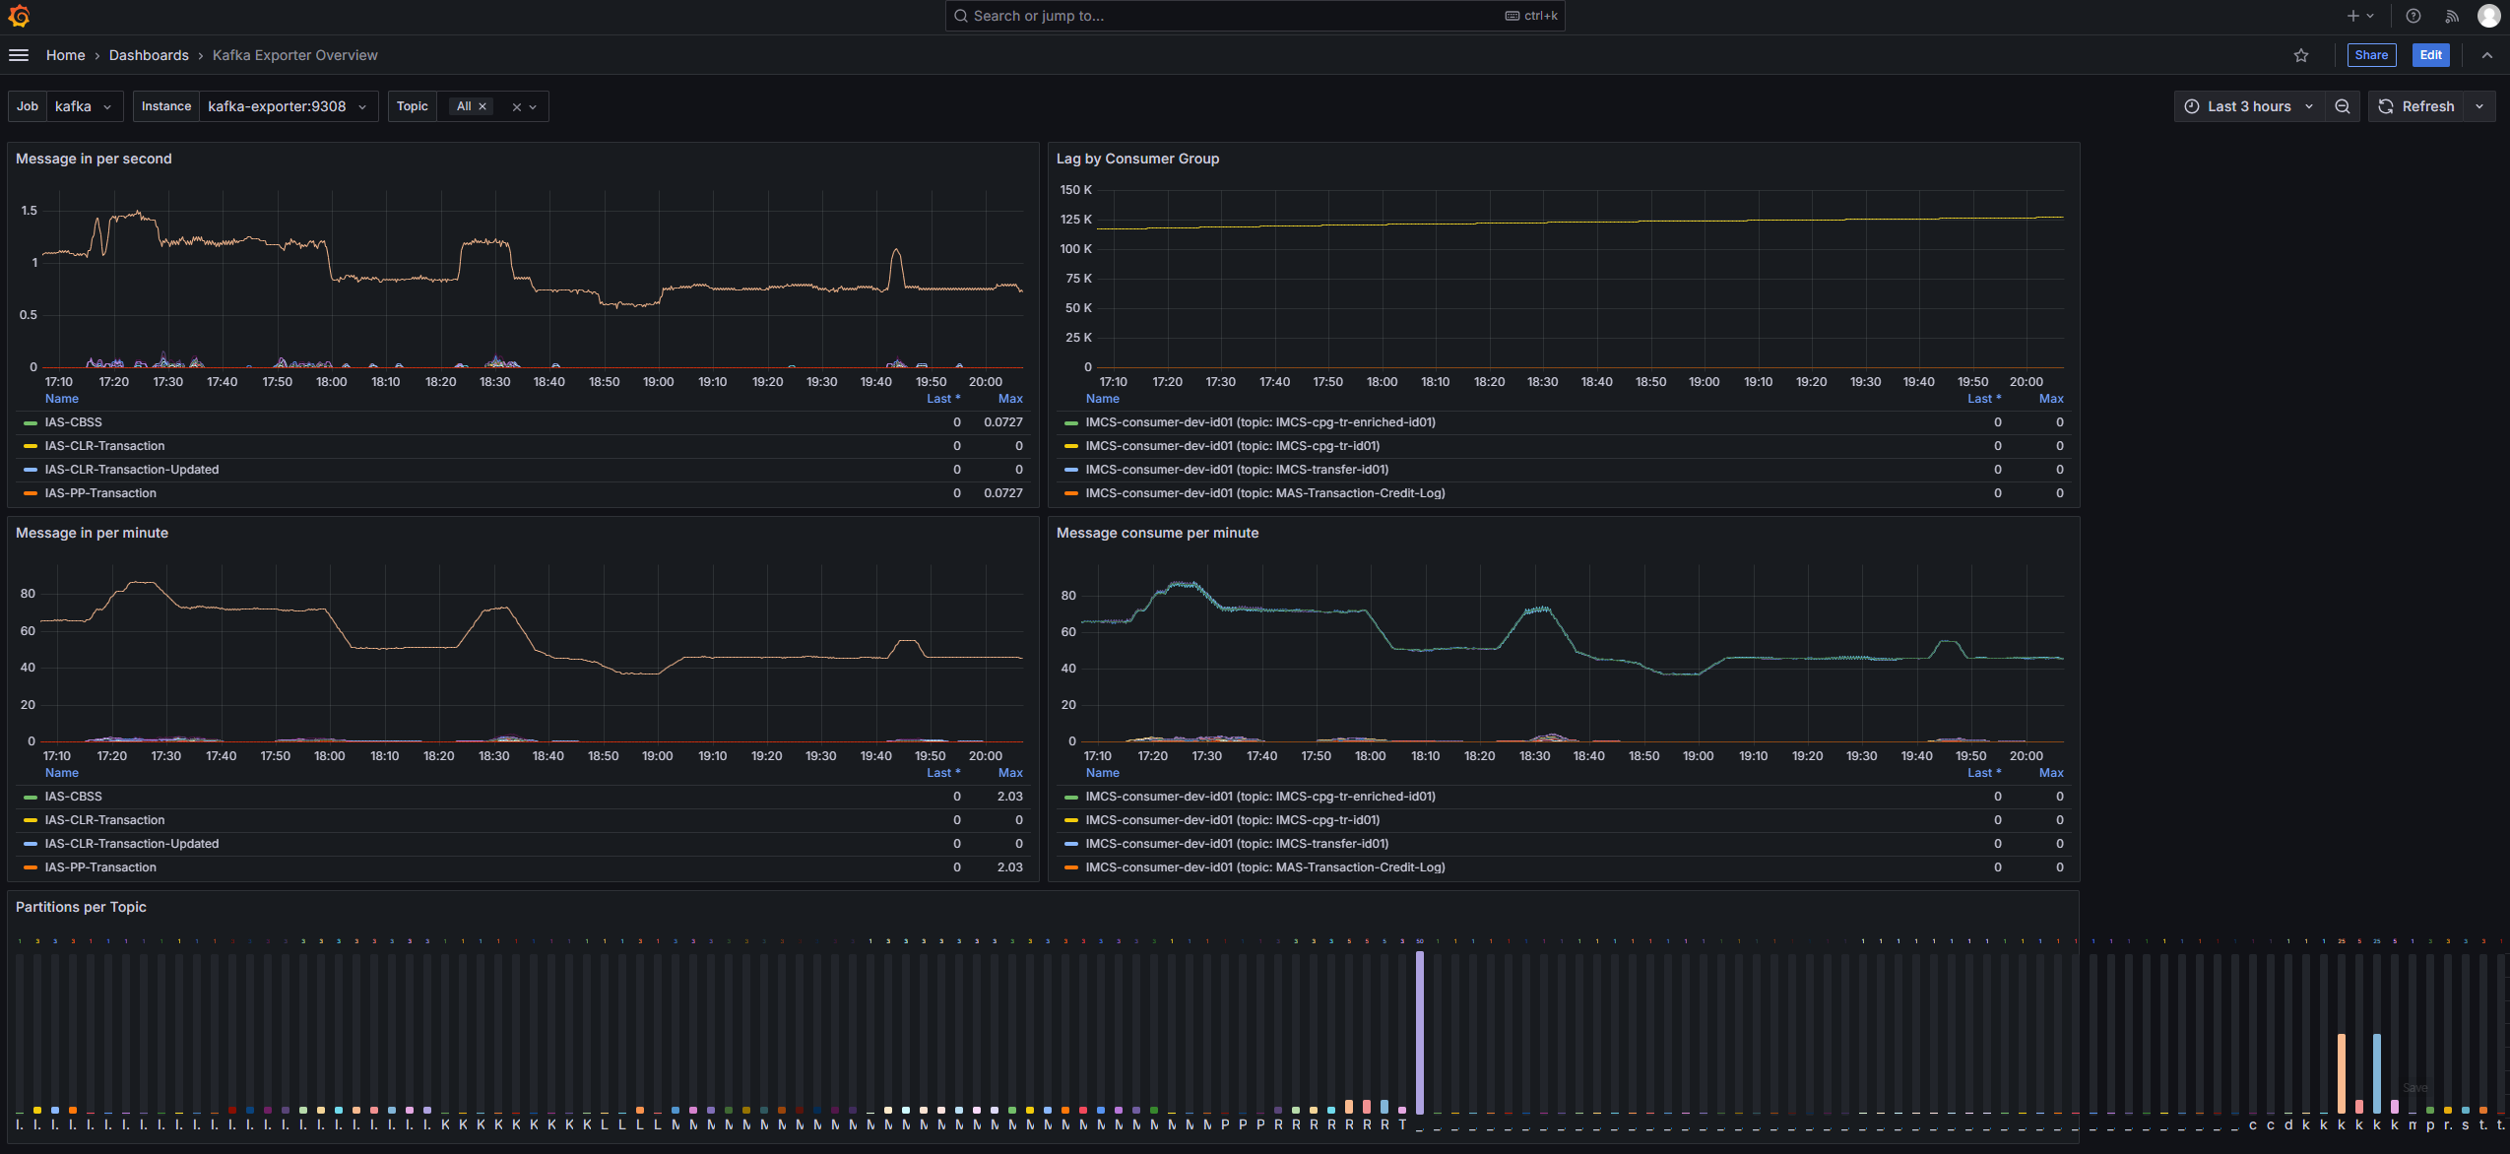Open the Message consume per minute panel title
Image resolution: width=2510 pixels, height=1154 pixels.
(1157, 533)
